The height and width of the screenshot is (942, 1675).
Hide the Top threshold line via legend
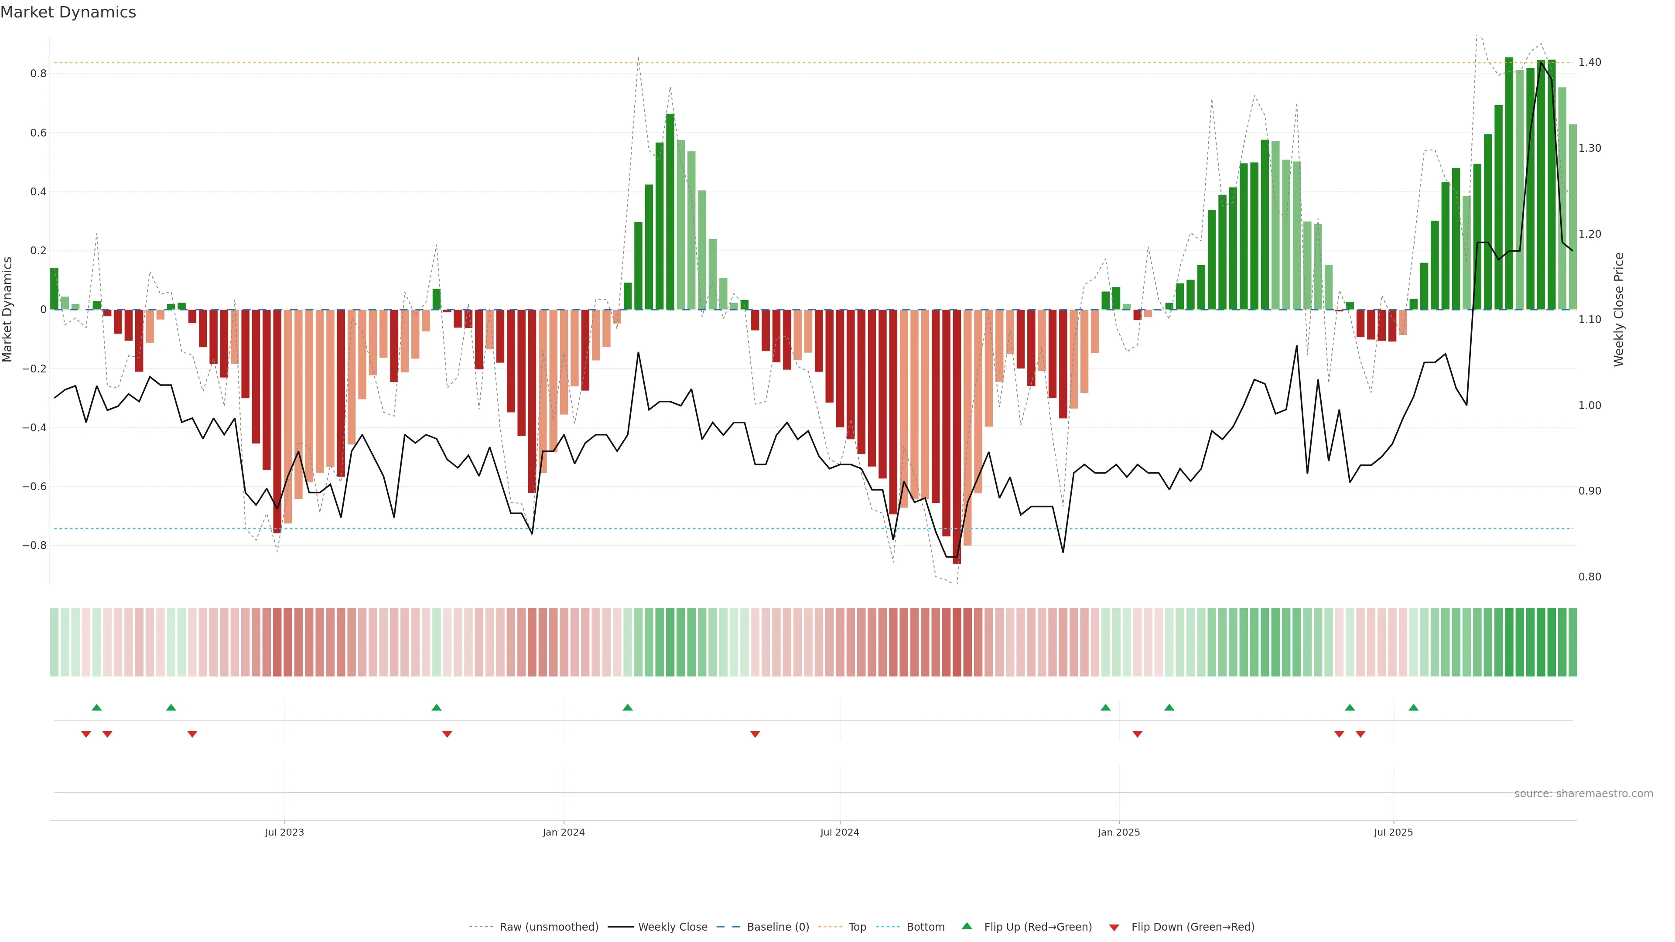[857, 927]
